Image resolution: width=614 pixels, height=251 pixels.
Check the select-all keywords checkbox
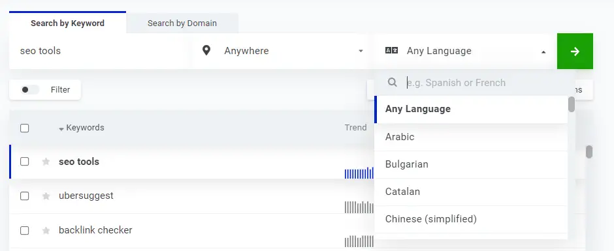pos(25,128)
